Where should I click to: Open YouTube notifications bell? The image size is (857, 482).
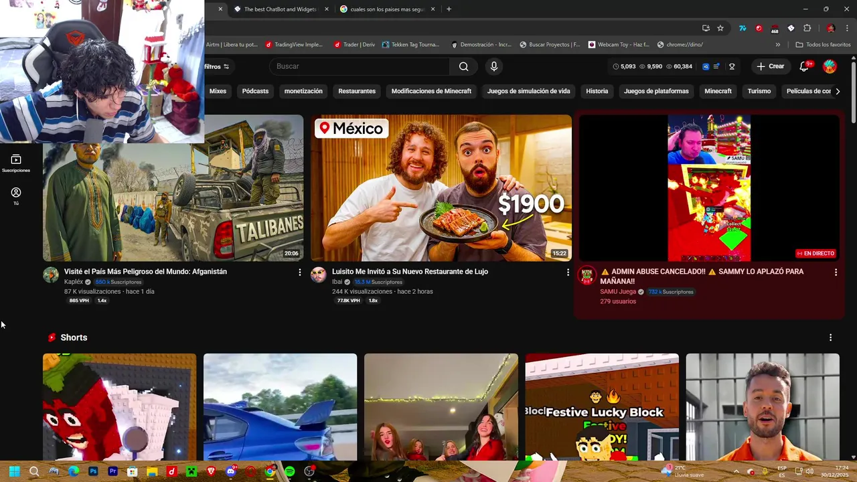click(x=805, y=66)
